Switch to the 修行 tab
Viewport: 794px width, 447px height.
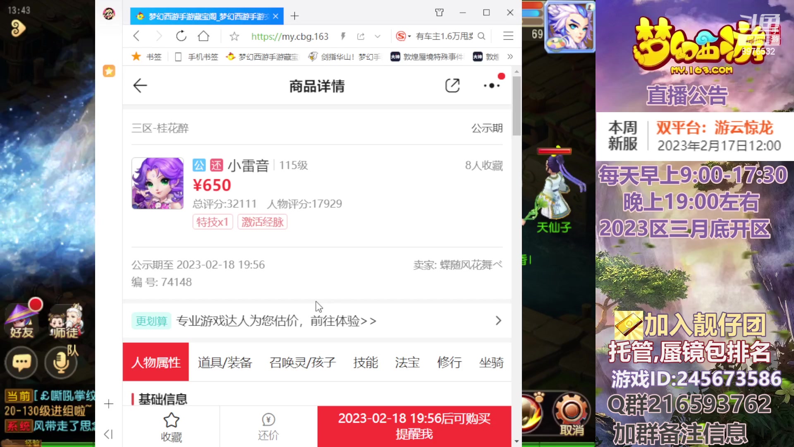[x=450, y=363]
